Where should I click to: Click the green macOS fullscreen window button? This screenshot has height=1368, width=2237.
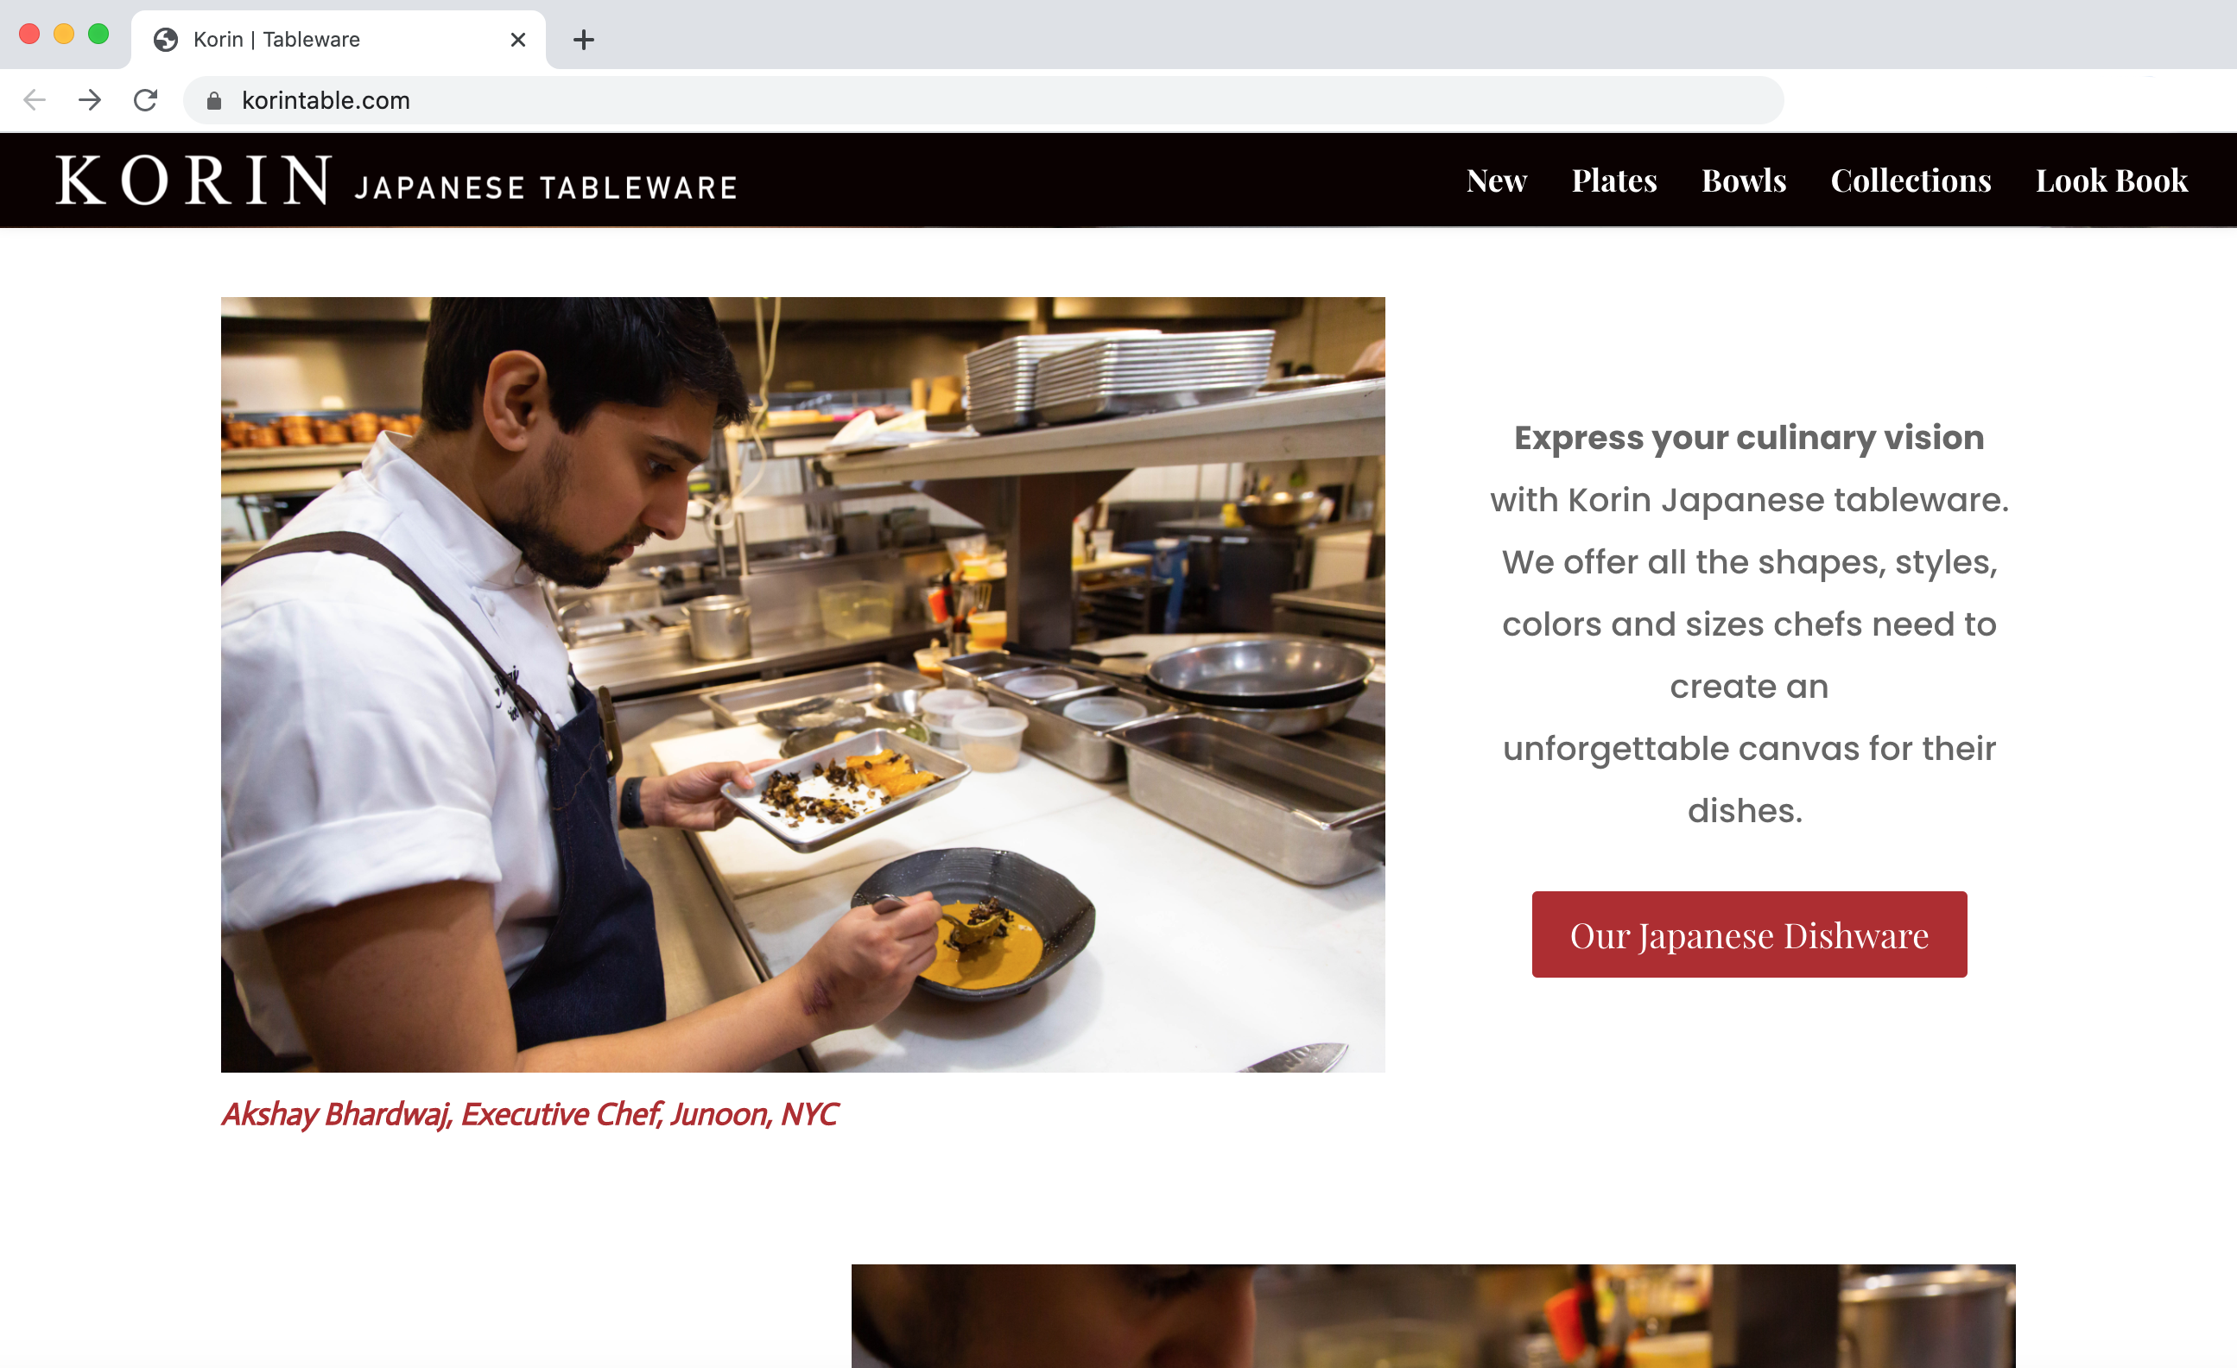98,35
